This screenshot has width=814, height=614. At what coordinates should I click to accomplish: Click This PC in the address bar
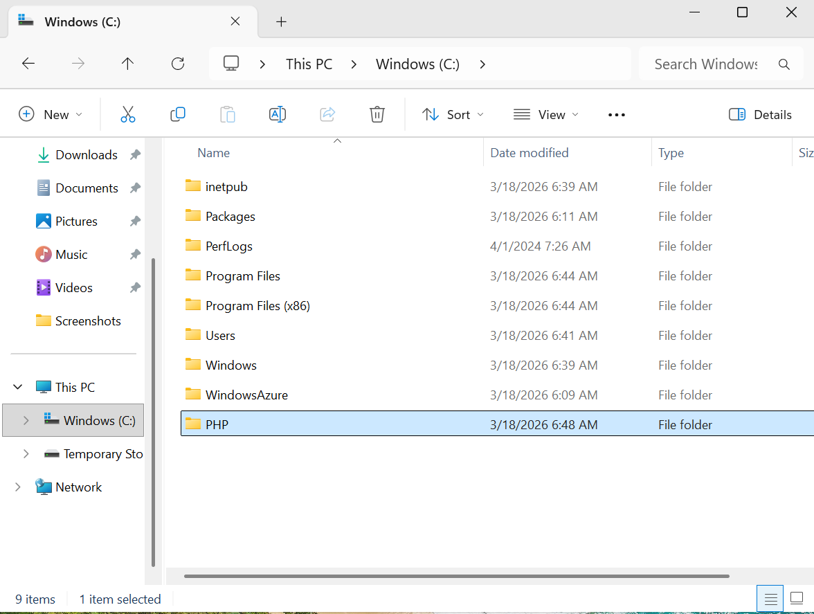(309, 64)
